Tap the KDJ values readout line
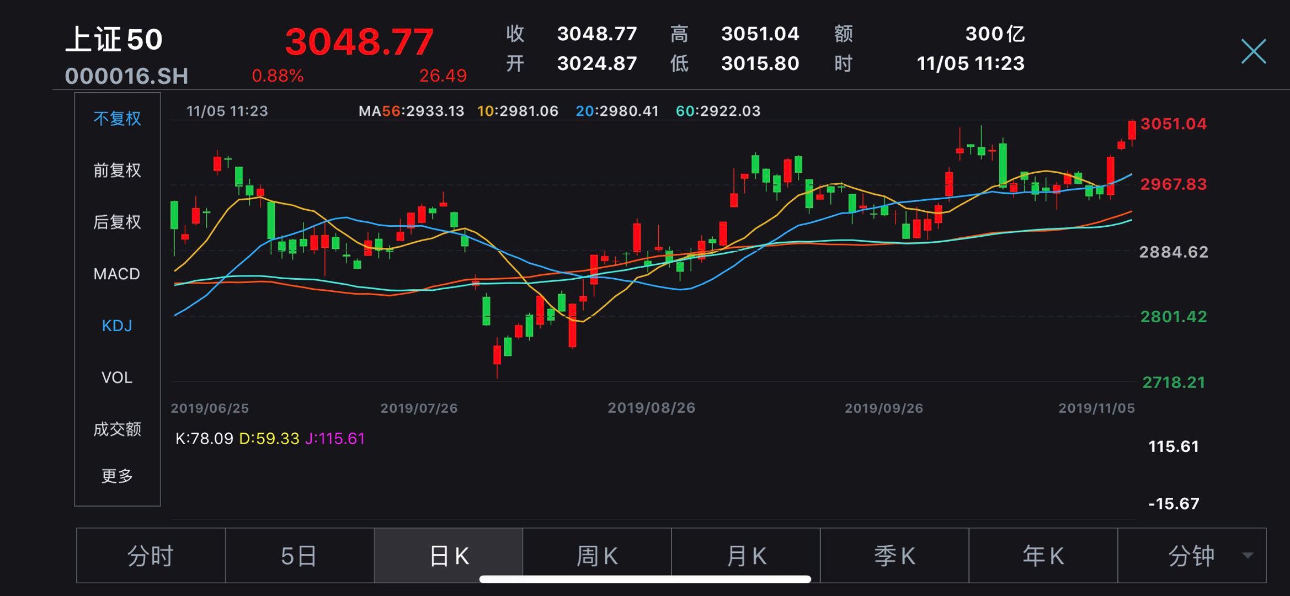The width and height of the screenshot is (1290, 596). [x=270, y=439]
